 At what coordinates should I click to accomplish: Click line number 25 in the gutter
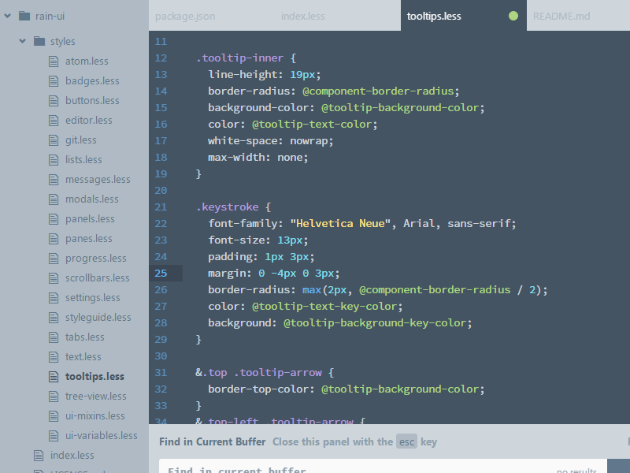coord(161,273)
